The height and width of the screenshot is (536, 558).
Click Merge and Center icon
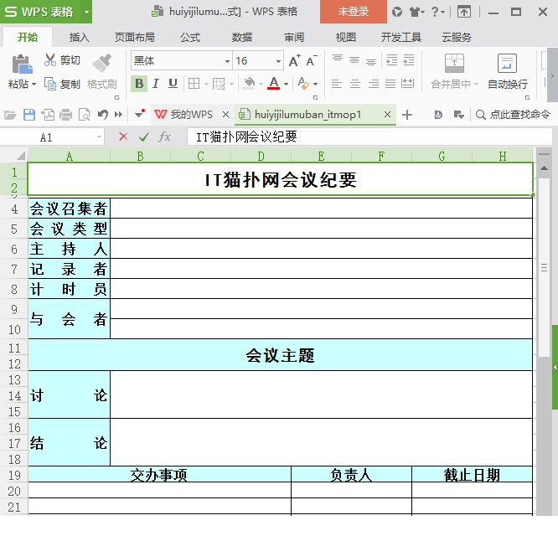tap(454, 64)
